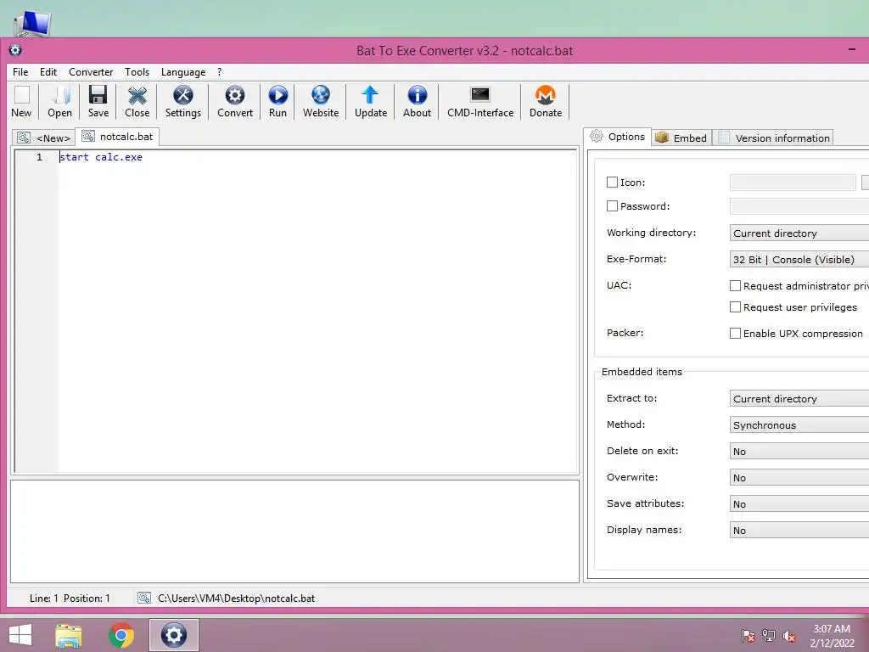Open the Method Synchronous dropdown

799,424
